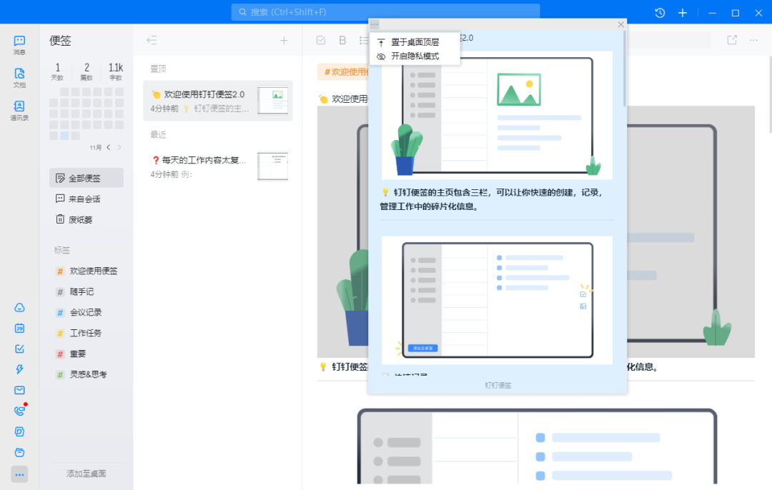The width and height of the screenshot is (772, 490).
Task: Open the 欢迎使用钉钉便签2.0 note
Action: [x=217, y=101]
